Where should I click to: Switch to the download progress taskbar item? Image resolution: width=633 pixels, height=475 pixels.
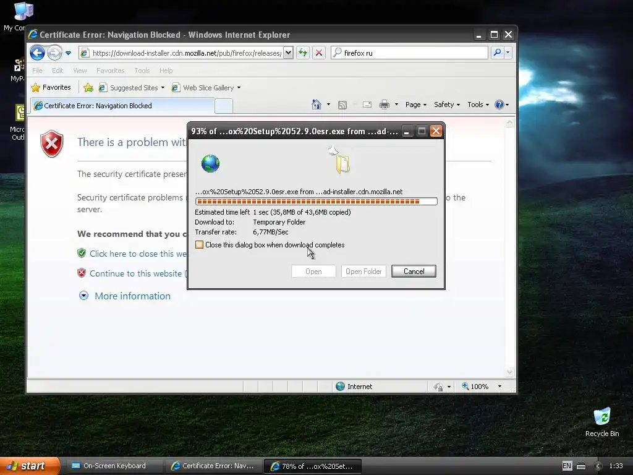[x=312, y=466]
